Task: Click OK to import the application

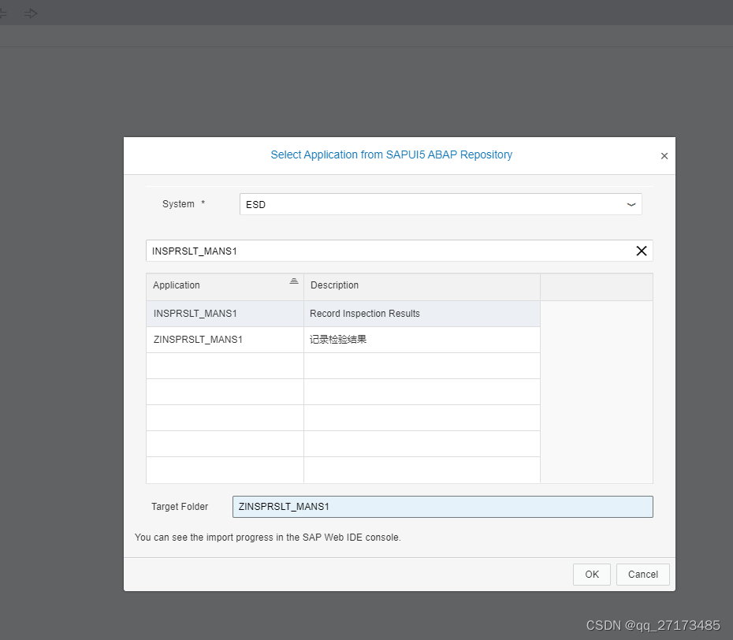Action: tap(591, 574)
